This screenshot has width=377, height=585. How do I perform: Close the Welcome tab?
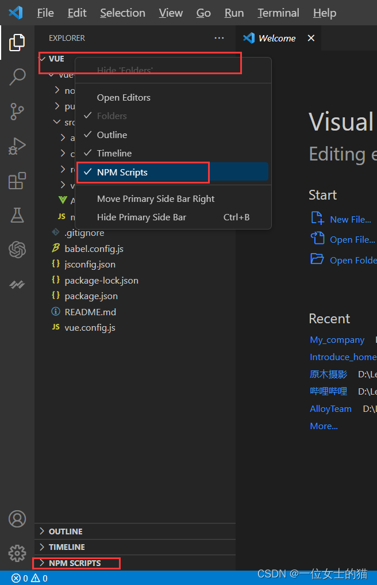[x=311, y=38]
